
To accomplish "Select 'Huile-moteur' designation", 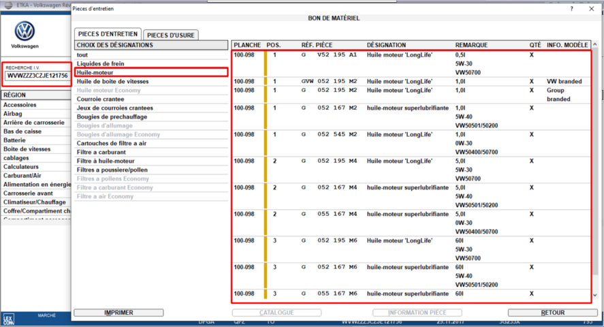I will (x=151, y=72).
